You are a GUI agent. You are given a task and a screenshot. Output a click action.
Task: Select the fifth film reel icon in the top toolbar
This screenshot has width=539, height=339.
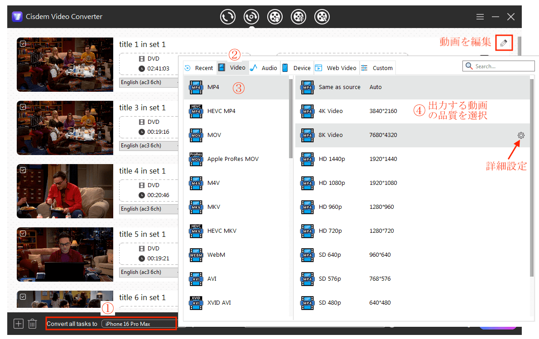click(322, 17)
